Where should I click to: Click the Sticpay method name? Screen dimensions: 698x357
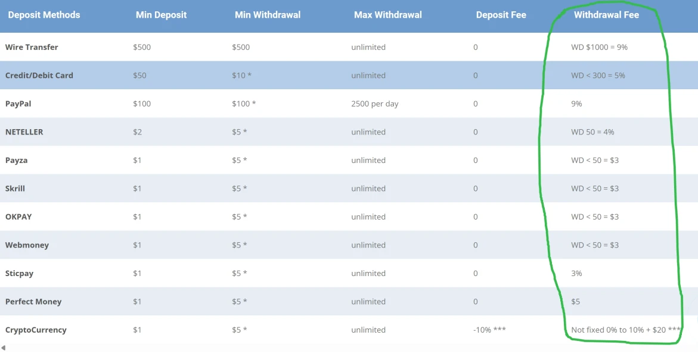tap(20, 273)
